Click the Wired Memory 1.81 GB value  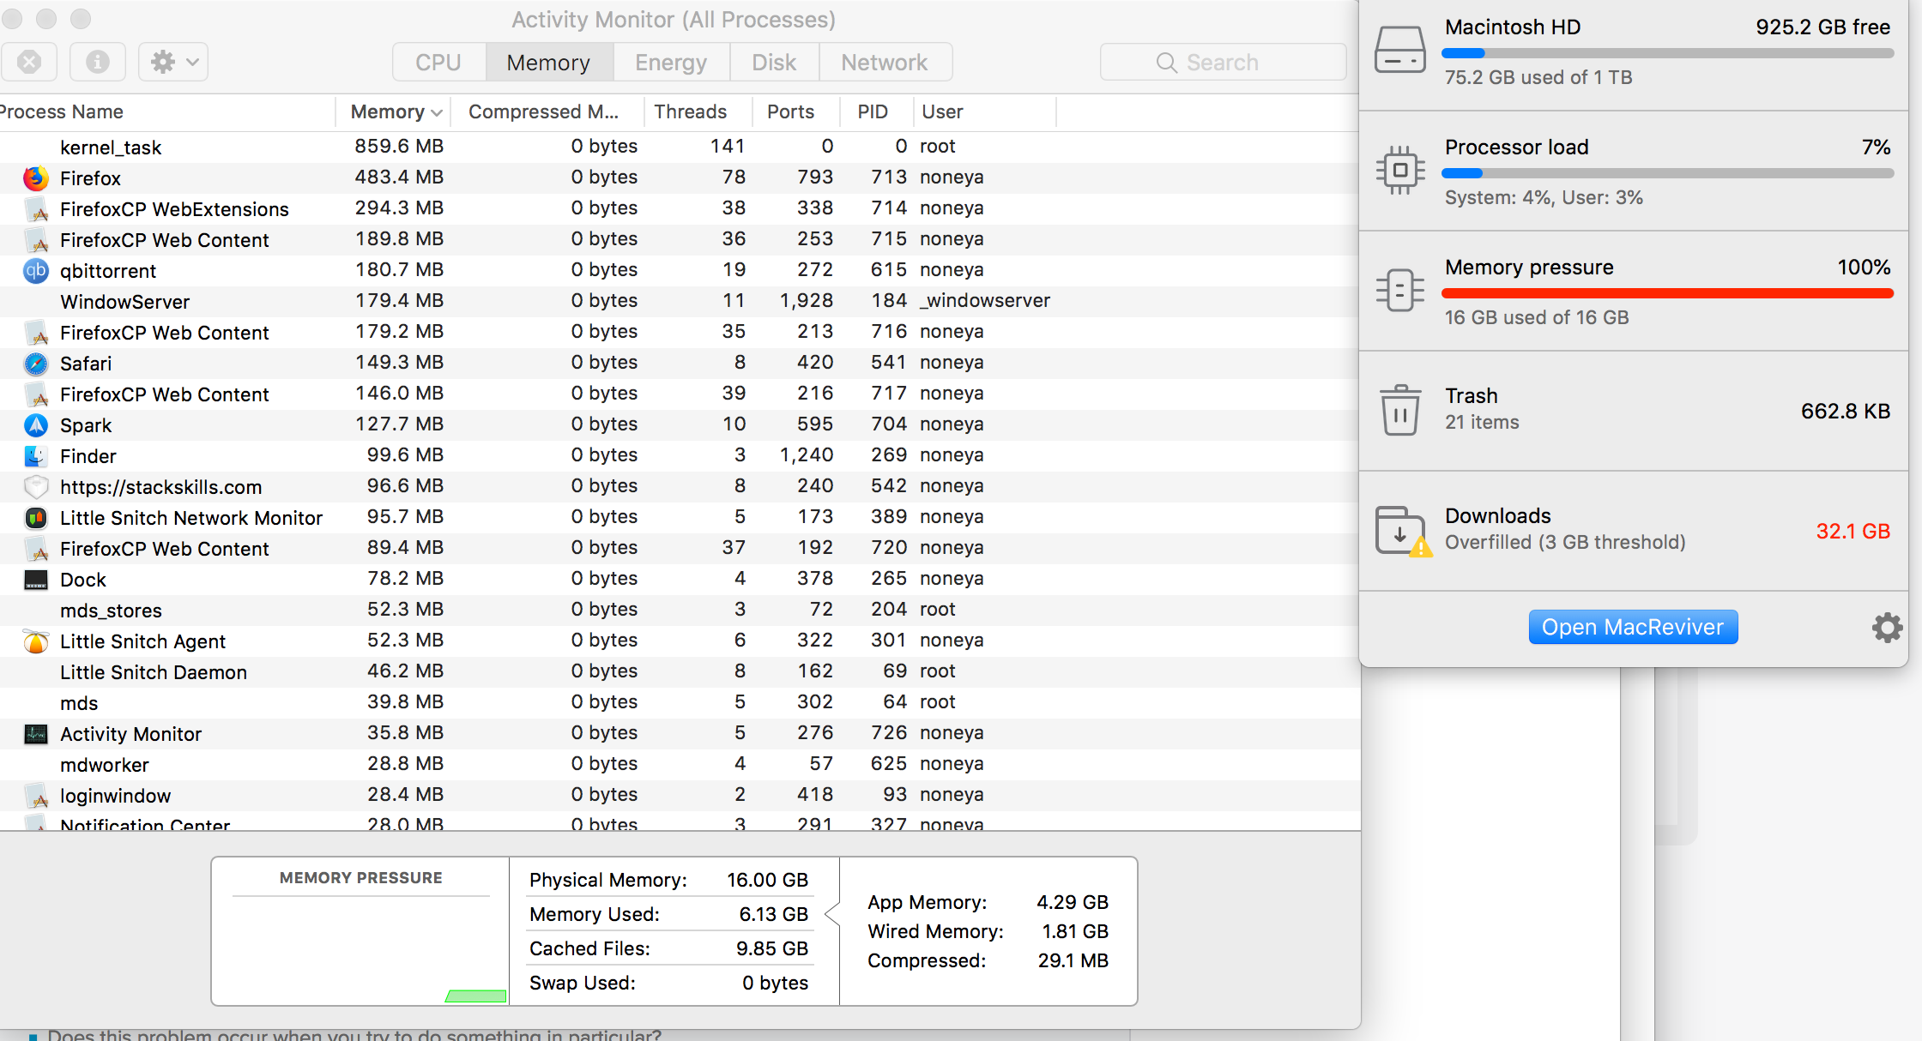tap(1075, 931)
